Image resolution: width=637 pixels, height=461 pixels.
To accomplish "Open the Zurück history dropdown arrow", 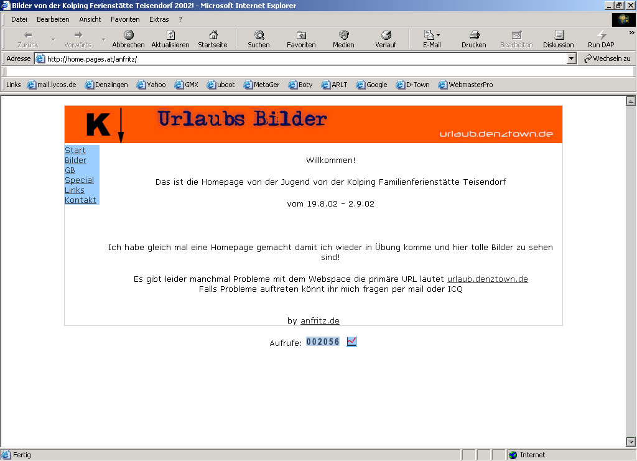I will [x=53, y=39].
